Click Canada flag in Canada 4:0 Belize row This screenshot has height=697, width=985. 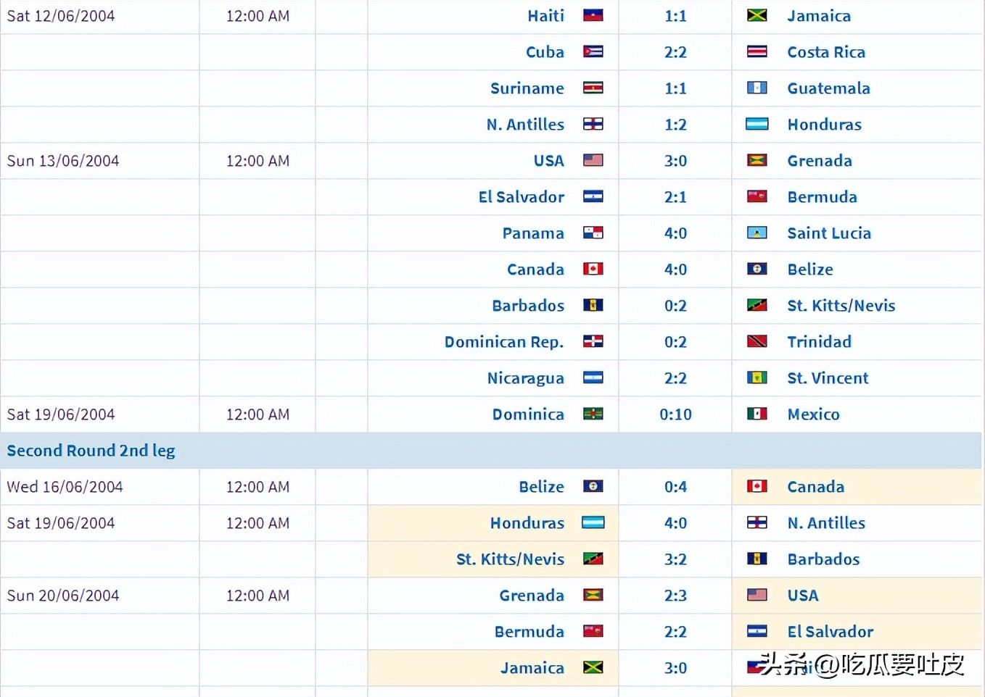coord(593,269)
